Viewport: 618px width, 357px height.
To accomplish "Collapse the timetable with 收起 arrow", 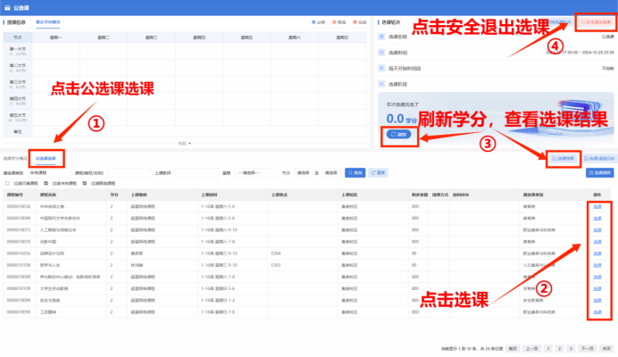I will point(184,143).
